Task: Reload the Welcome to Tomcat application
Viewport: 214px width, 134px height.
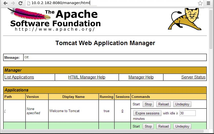Action: point(163,104)
